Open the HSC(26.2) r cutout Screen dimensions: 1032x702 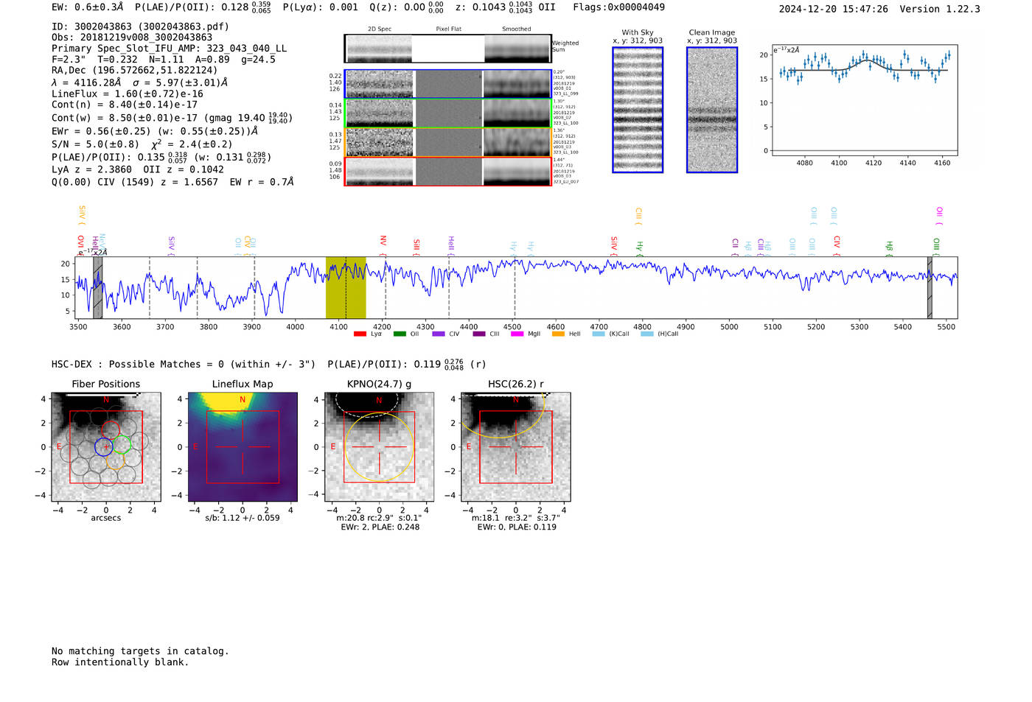coord(515,446)
